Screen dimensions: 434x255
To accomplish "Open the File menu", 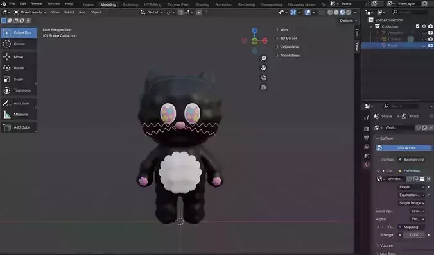I will pos(12,4).
